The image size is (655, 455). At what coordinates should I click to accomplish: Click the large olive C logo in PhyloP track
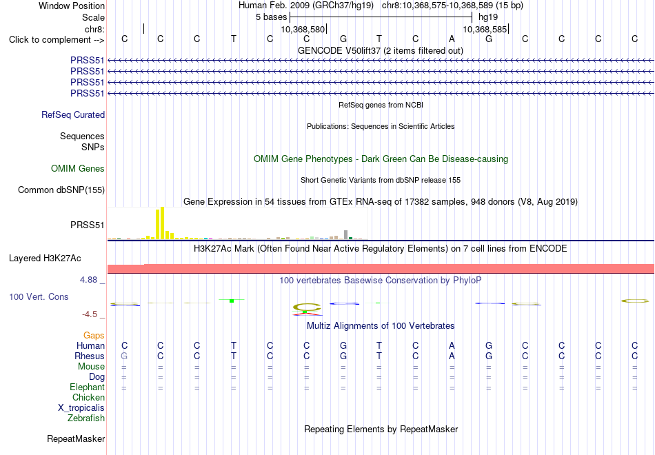[x=307, y=307]
